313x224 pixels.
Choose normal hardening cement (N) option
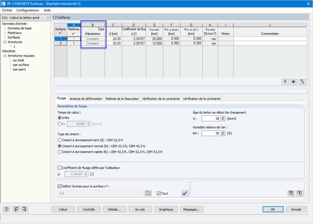pos(59,146)
